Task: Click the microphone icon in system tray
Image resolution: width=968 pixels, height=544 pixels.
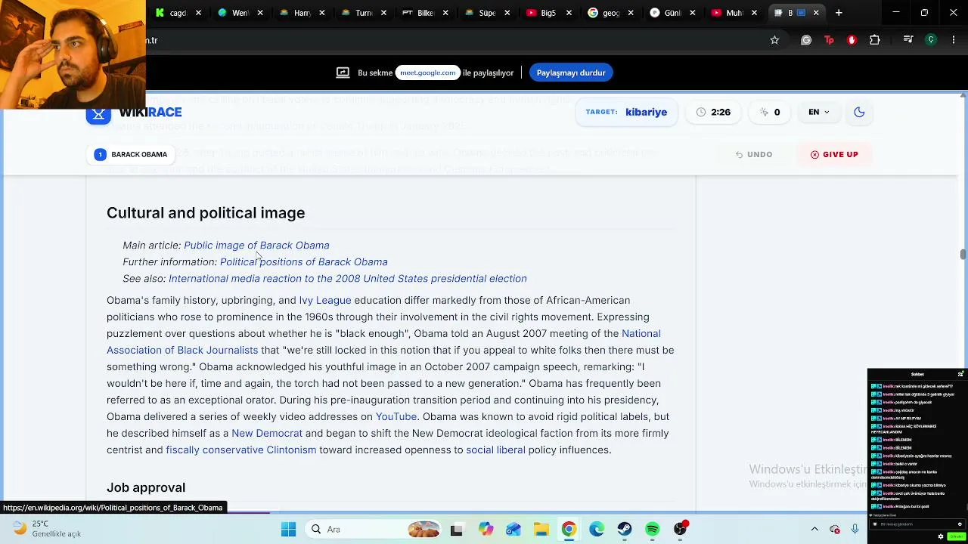Action: tap(855, 529)
